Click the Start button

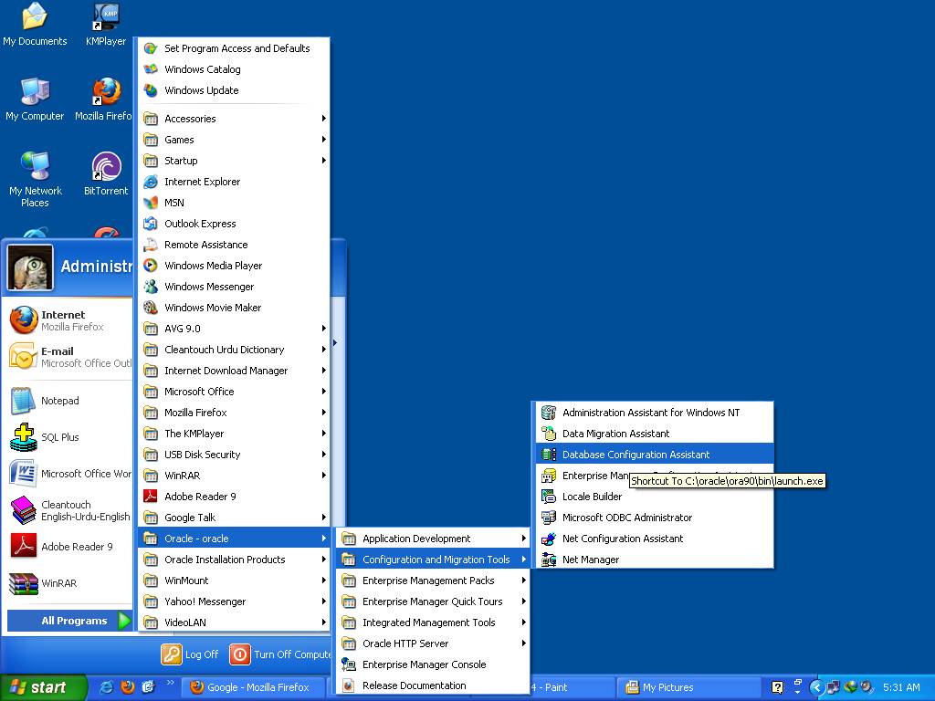tap(43, 687)
